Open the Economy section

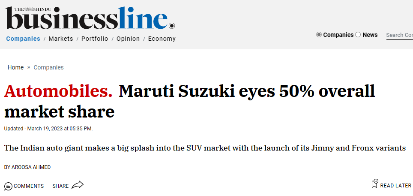tap(162, 39)
